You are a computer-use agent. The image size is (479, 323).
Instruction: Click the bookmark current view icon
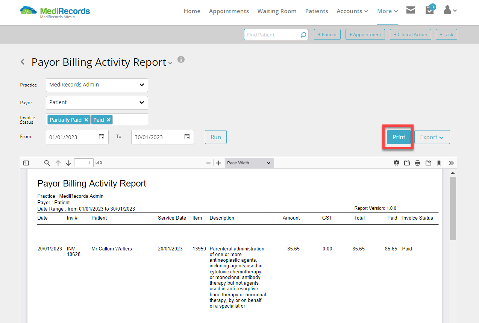coord(439,163)
